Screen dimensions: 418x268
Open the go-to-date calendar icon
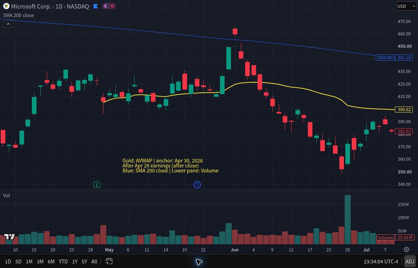tap(109, 261)
